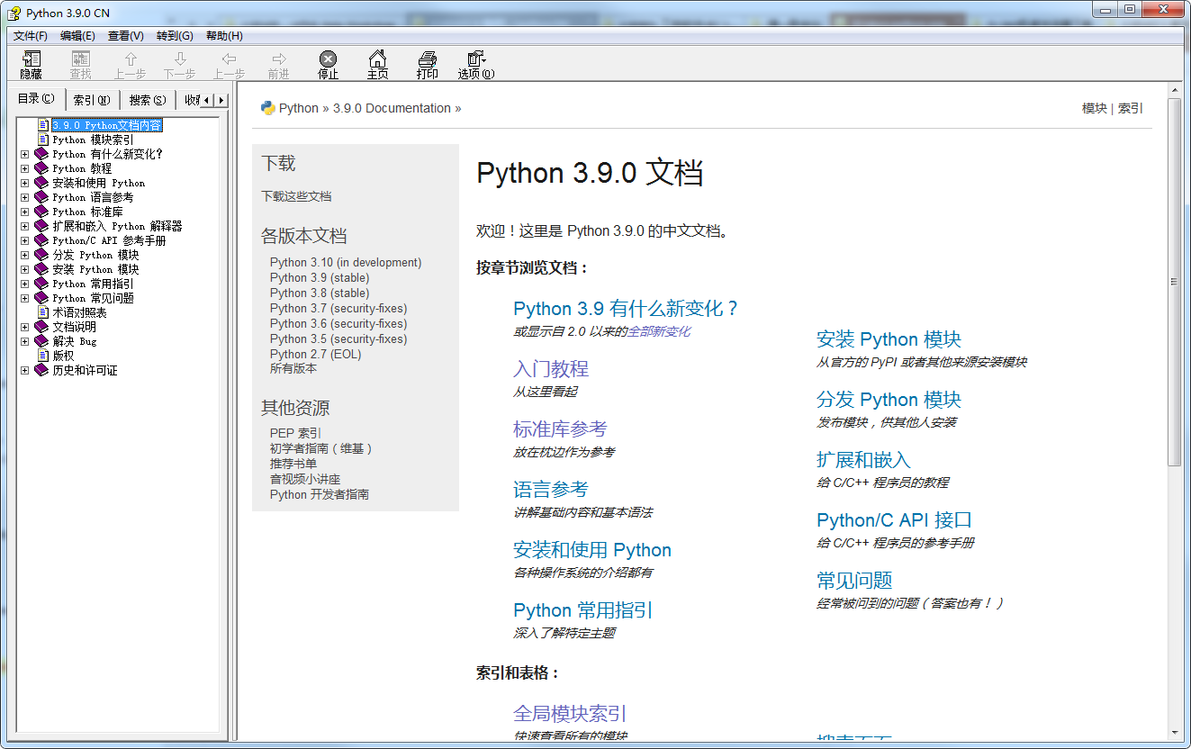Click the Python logo in the breadcrumb
Screen dimensions: 1191x749
[268, 107]
